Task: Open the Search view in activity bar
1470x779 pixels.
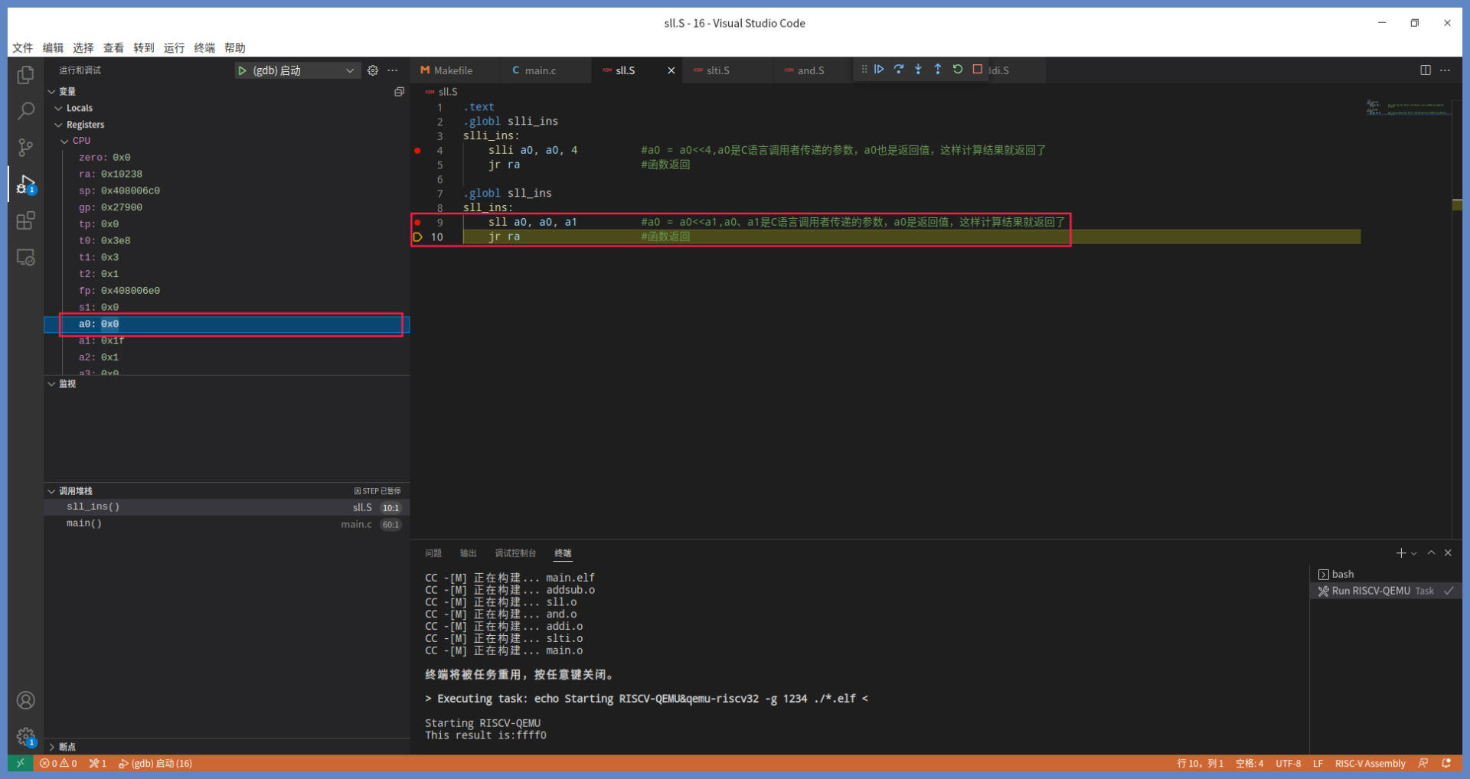Action: pos(25,111)
